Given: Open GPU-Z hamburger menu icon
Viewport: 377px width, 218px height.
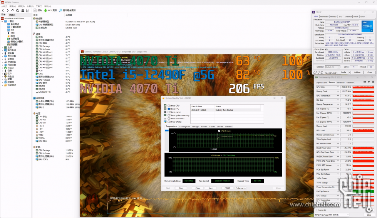Looking at the screenshot, I should pyautogui.click(x=373, y=82).
